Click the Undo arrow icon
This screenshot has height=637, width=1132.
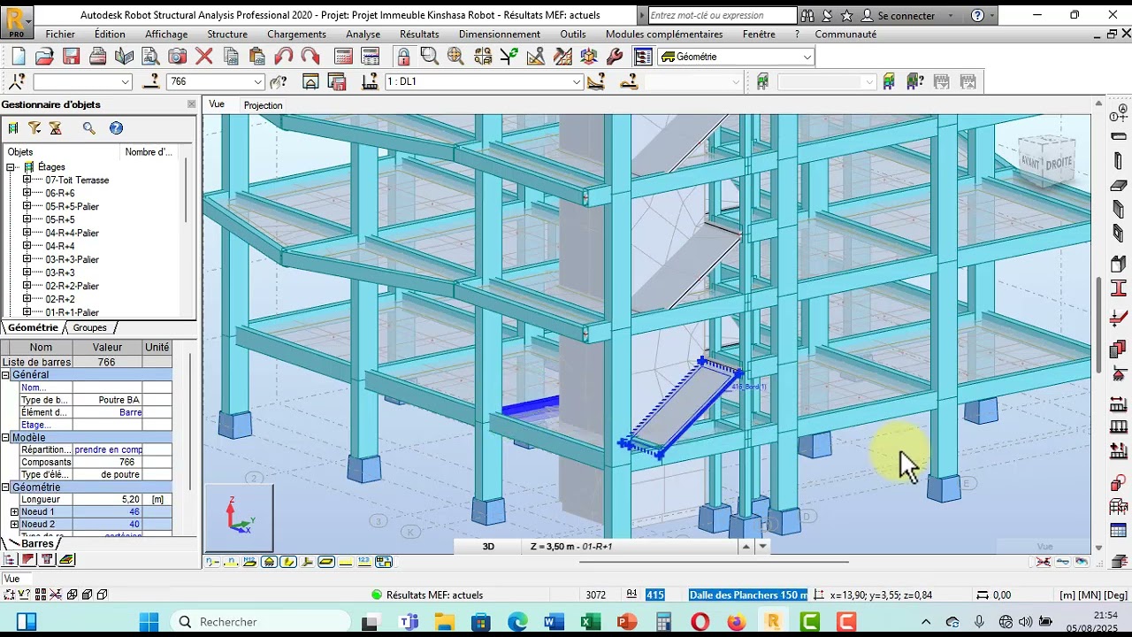pos(284,57)
